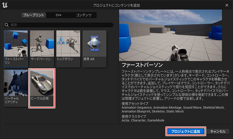233x139 pixels.
Task: Click the magnifier icon in search bar
Action: [7, 25]
